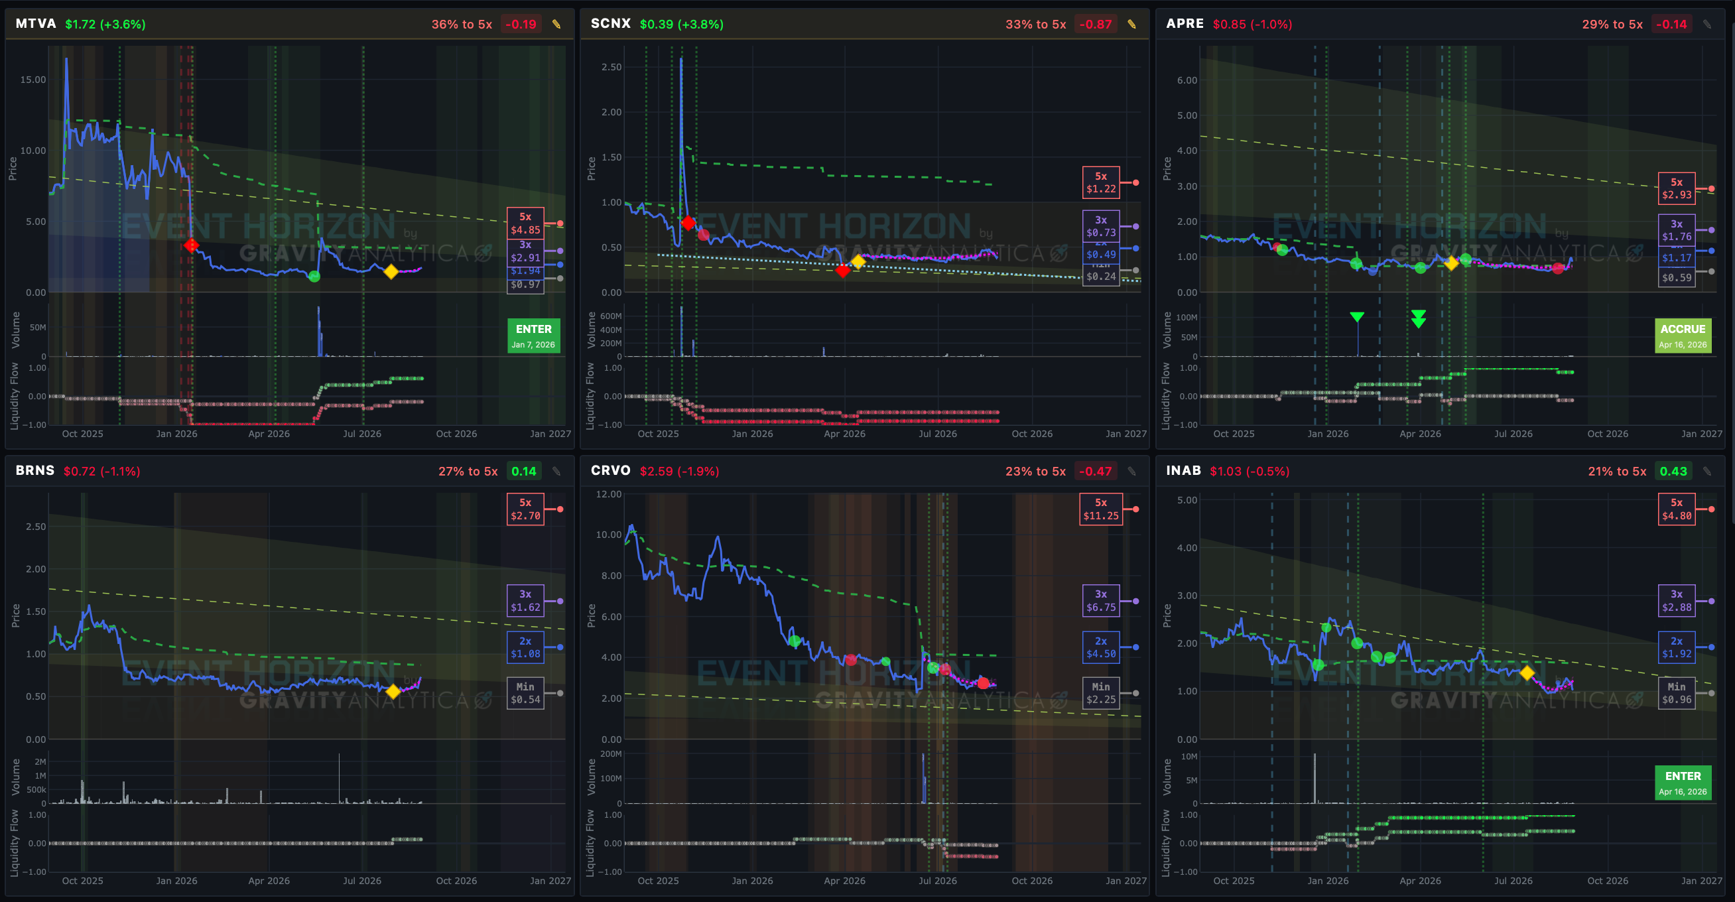Screen dimensions: 1735x902
Task: Click the "21% to 5x" text on INAB
Action: click(x=1617, y=472)
